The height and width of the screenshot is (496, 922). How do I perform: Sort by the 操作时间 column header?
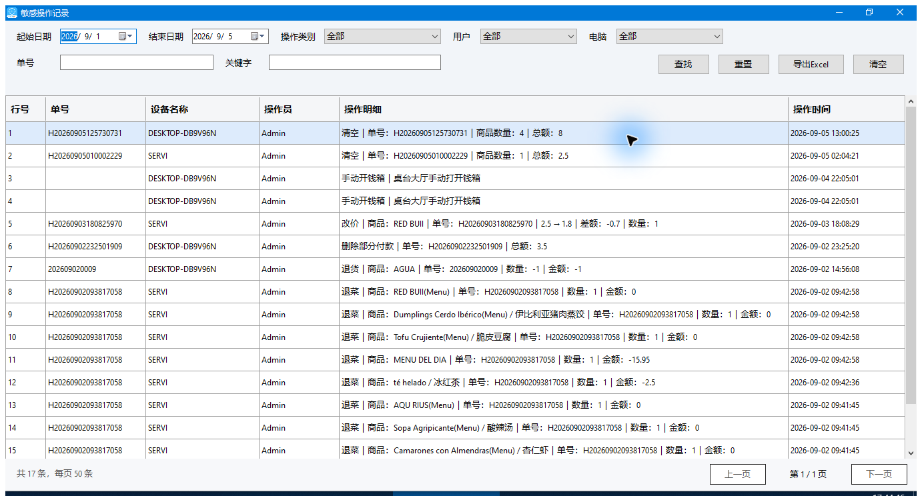pos(847,109)
